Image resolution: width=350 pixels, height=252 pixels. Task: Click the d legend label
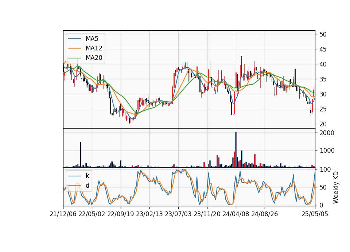point(87,186)
